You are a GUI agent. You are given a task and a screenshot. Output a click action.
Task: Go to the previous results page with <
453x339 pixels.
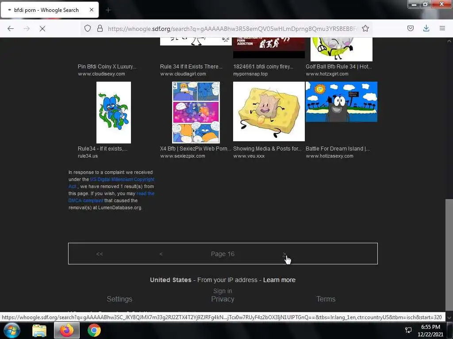161,254
